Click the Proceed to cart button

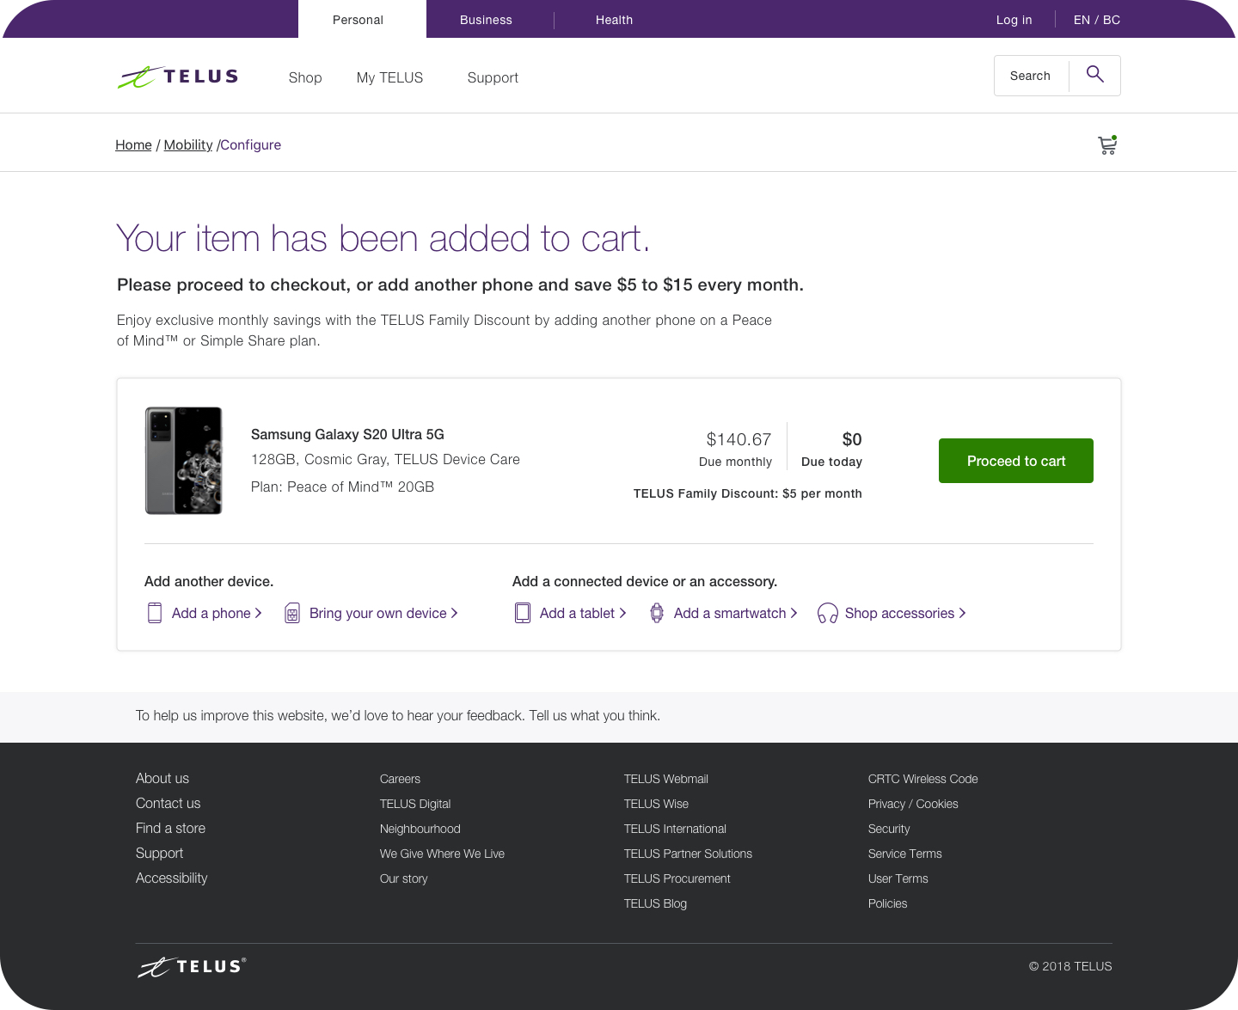(1016, 461)
